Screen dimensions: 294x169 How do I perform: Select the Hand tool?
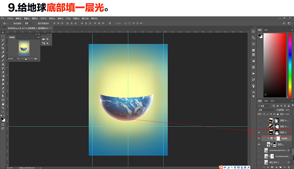click(x=3, y=104)
